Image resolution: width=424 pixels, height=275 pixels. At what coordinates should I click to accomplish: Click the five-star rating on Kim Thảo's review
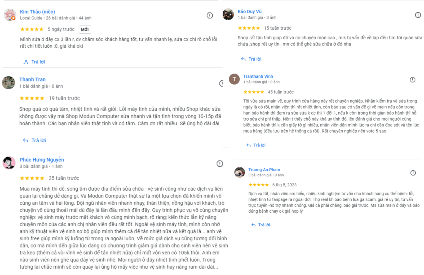[x=32, y=29]
